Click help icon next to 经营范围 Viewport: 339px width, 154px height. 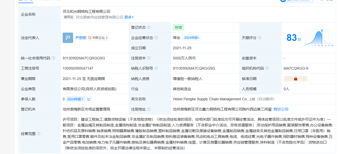[39, 134]
